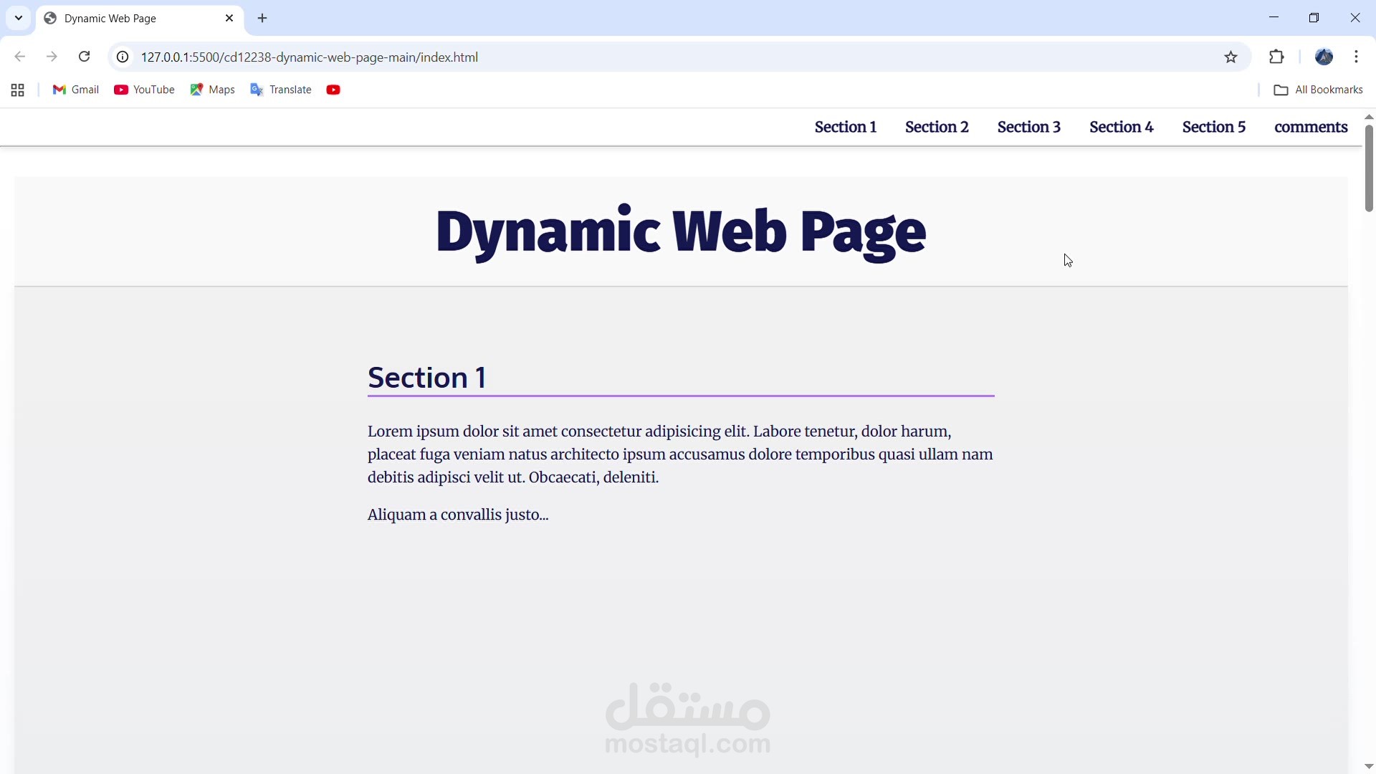Click the page scrollbar thumb

(x=1369, y=168)
